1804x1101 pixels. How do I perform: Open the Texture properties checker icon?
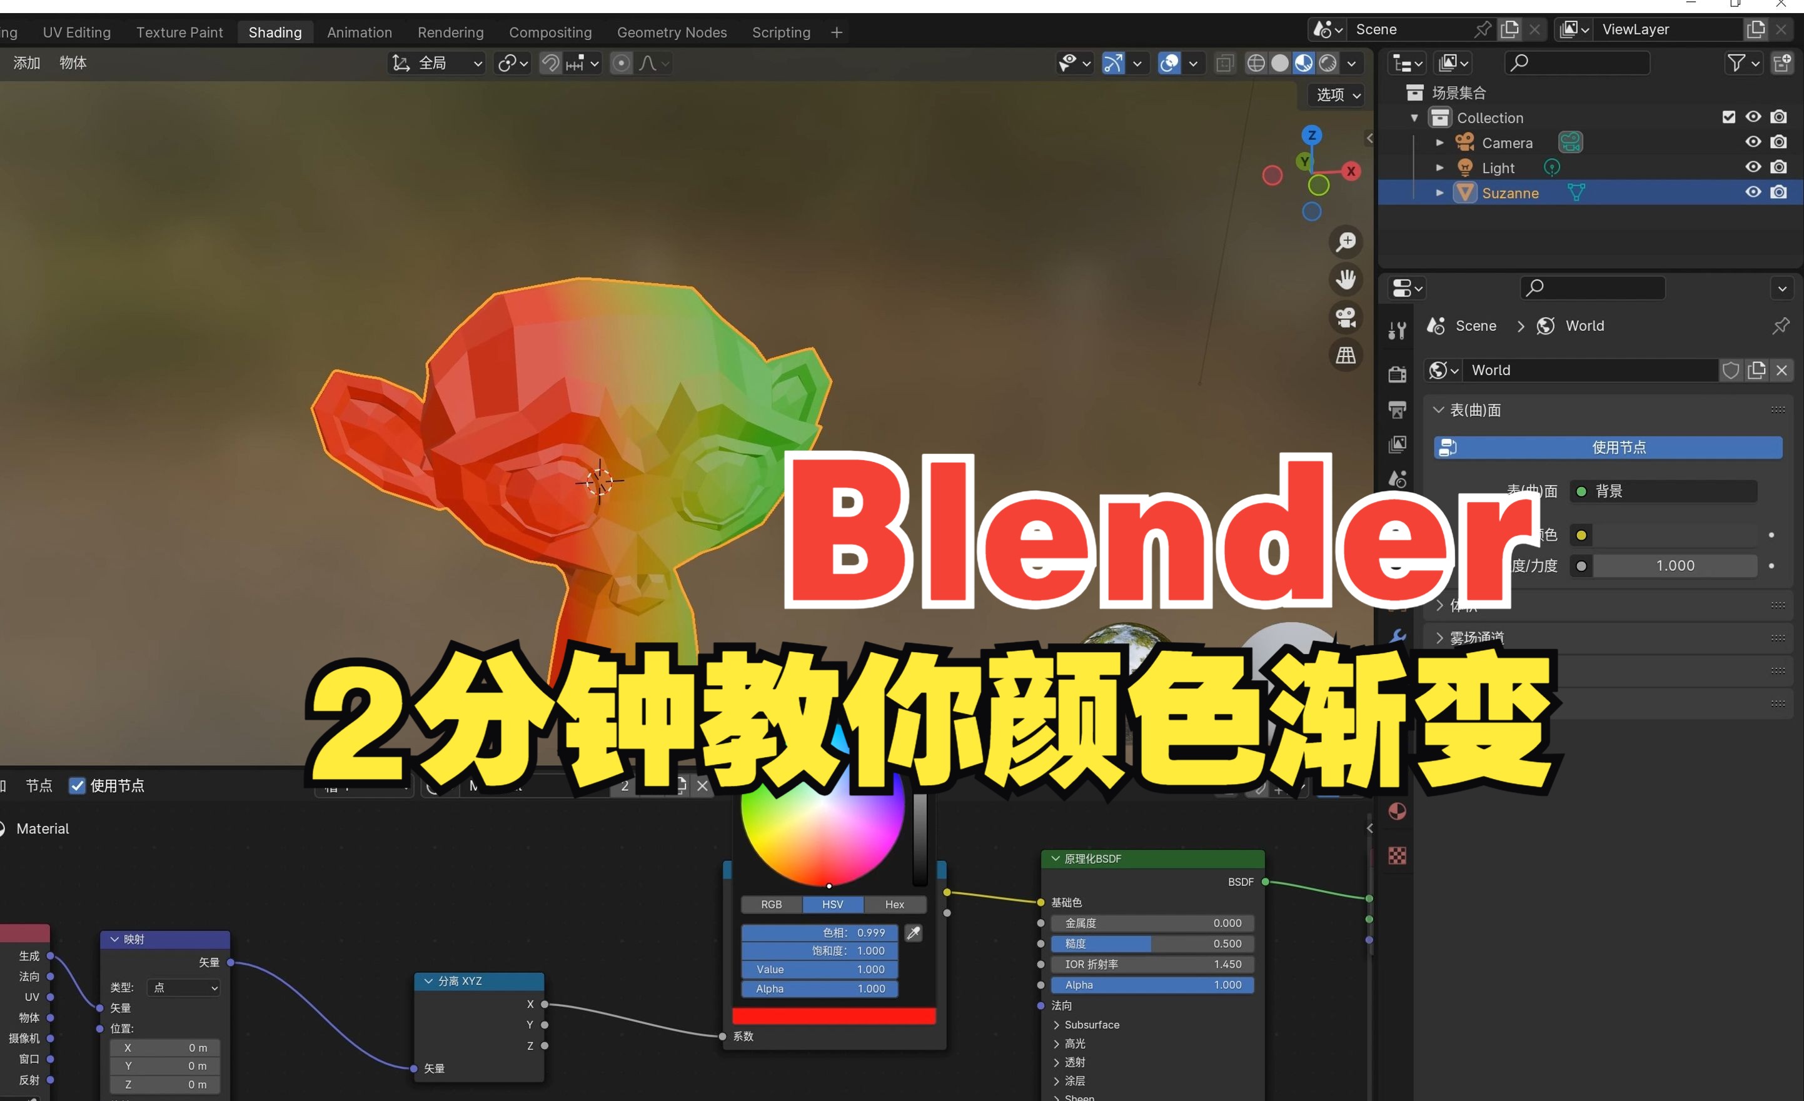1397,856
